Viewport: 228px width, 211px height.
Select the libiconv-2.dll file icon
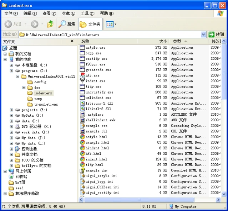(82, 103)
